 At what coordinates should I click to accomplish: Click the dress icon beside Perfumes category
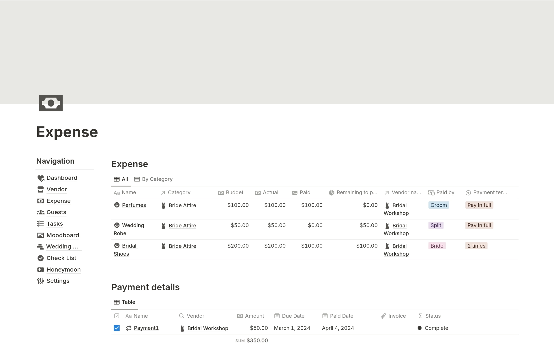tap(163, 205)
